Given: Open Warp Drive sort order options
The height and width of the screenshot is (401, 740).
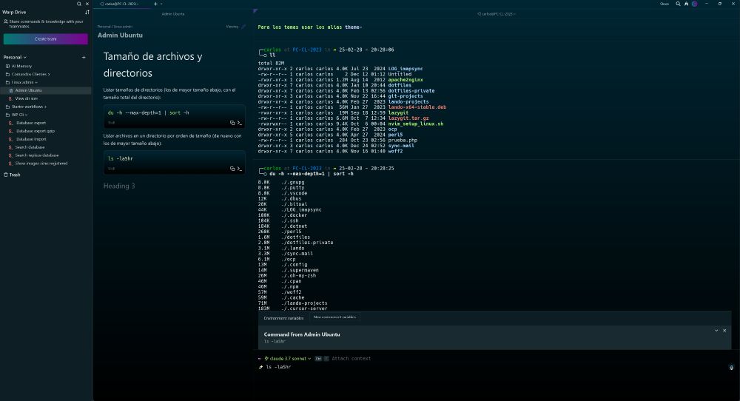Looking at the screenshot, I should (x=87, y=13).
